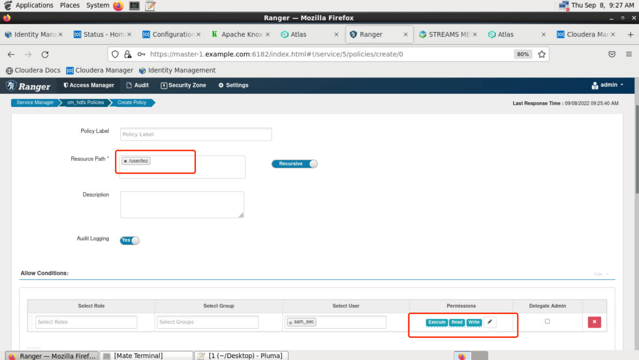This screenshot has width=639, height=360.
Task: Open Ranger Settings menu
Action: pyautogui.click(x=233, y=85)
